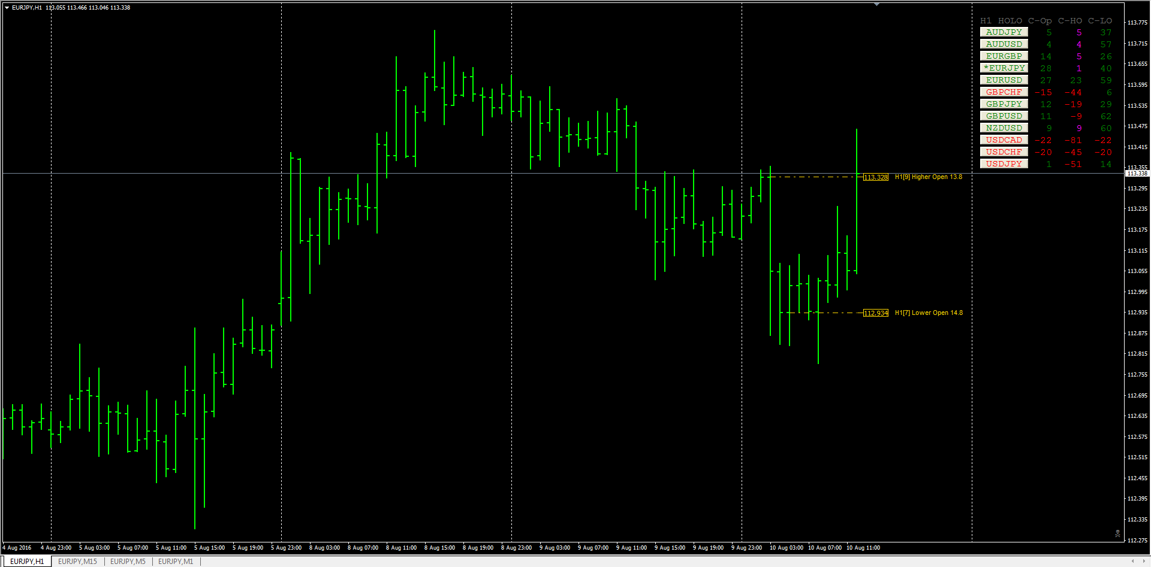Open the EURJPY,M5 chart tab
This screenshot has width=1151, height=567.
pos(128,561)
